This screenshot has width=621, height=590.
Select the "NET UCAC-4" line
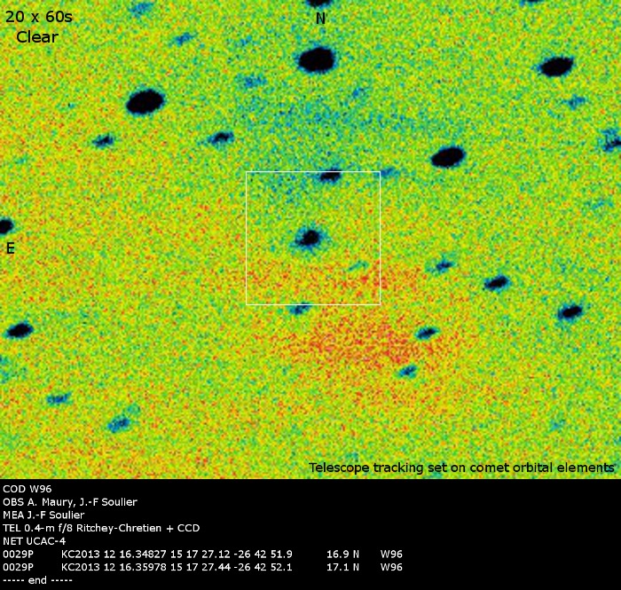34,541
